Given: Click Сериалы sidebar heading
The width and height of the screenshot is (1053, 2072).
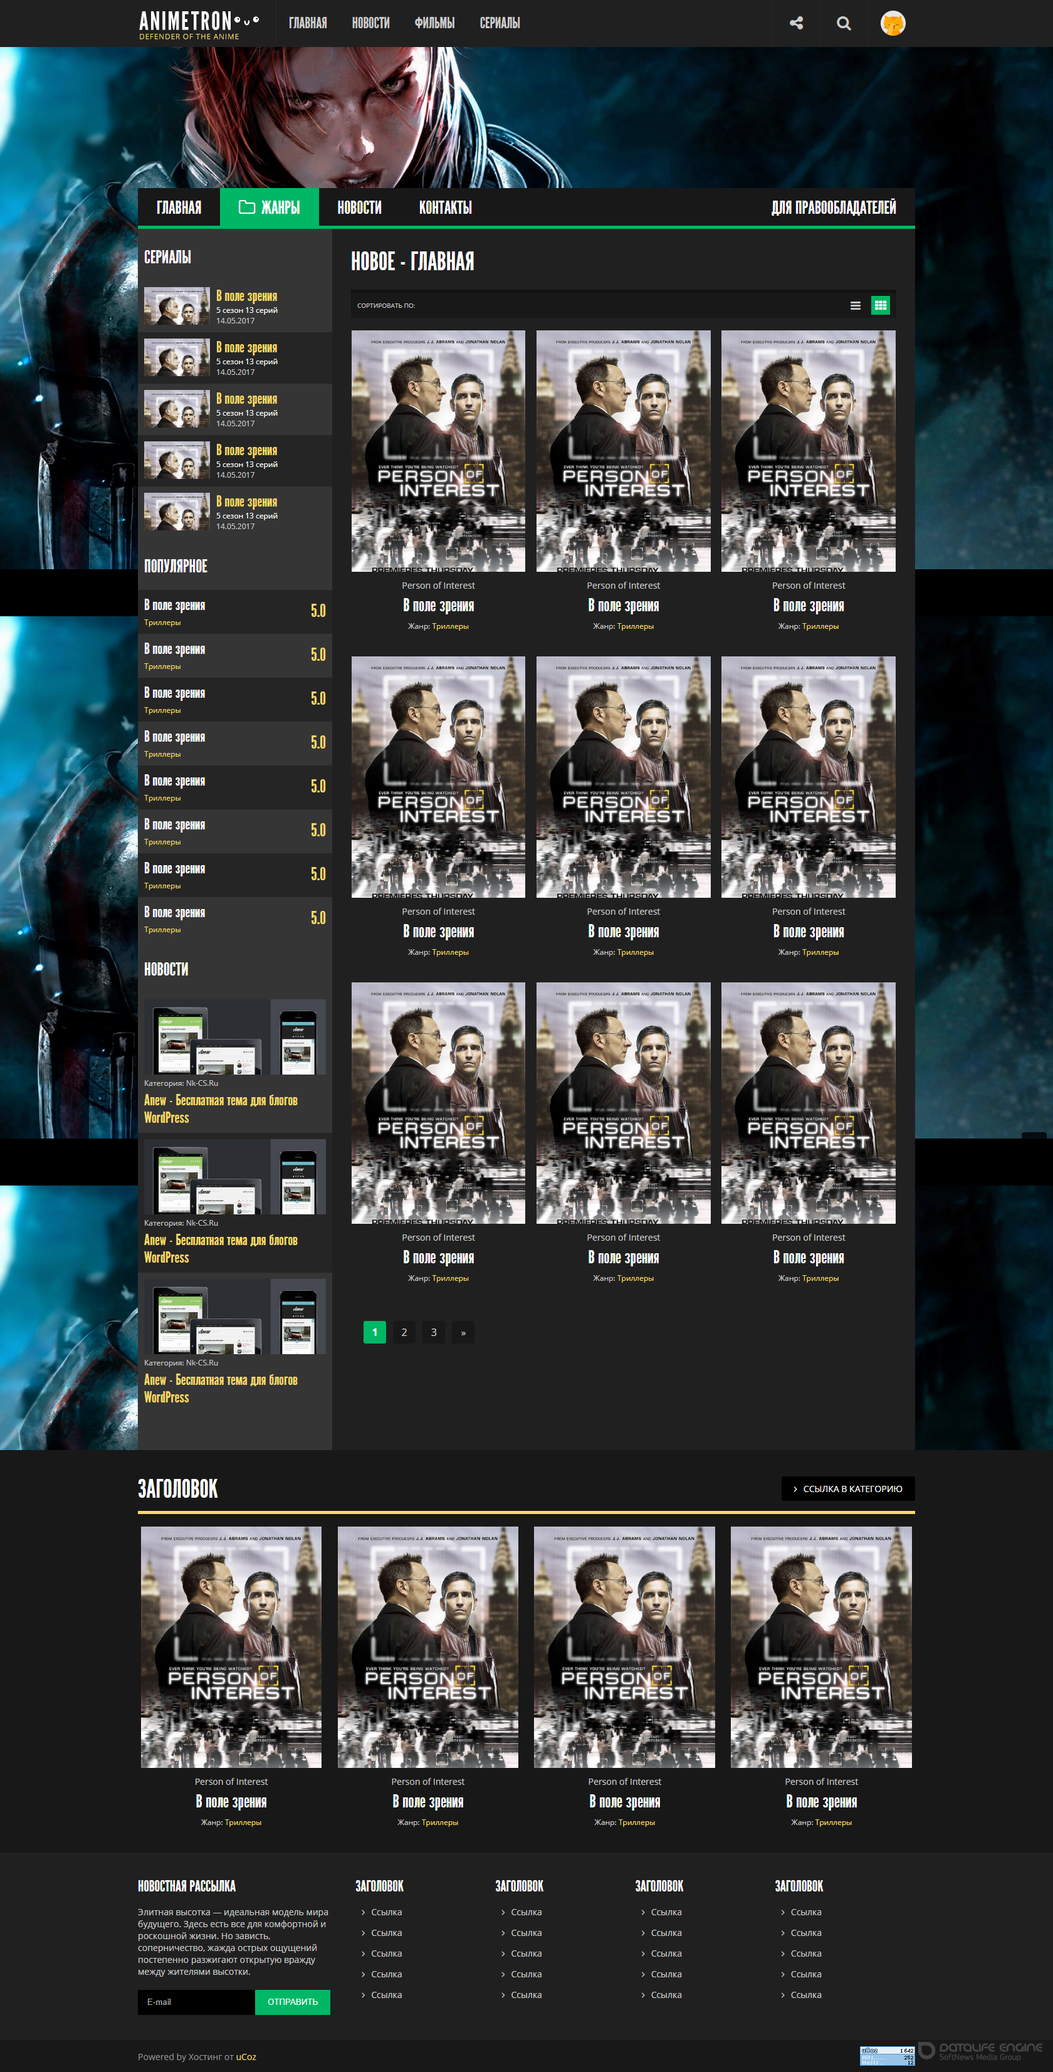Looking at the screenshot, I should tap(167, 258).
